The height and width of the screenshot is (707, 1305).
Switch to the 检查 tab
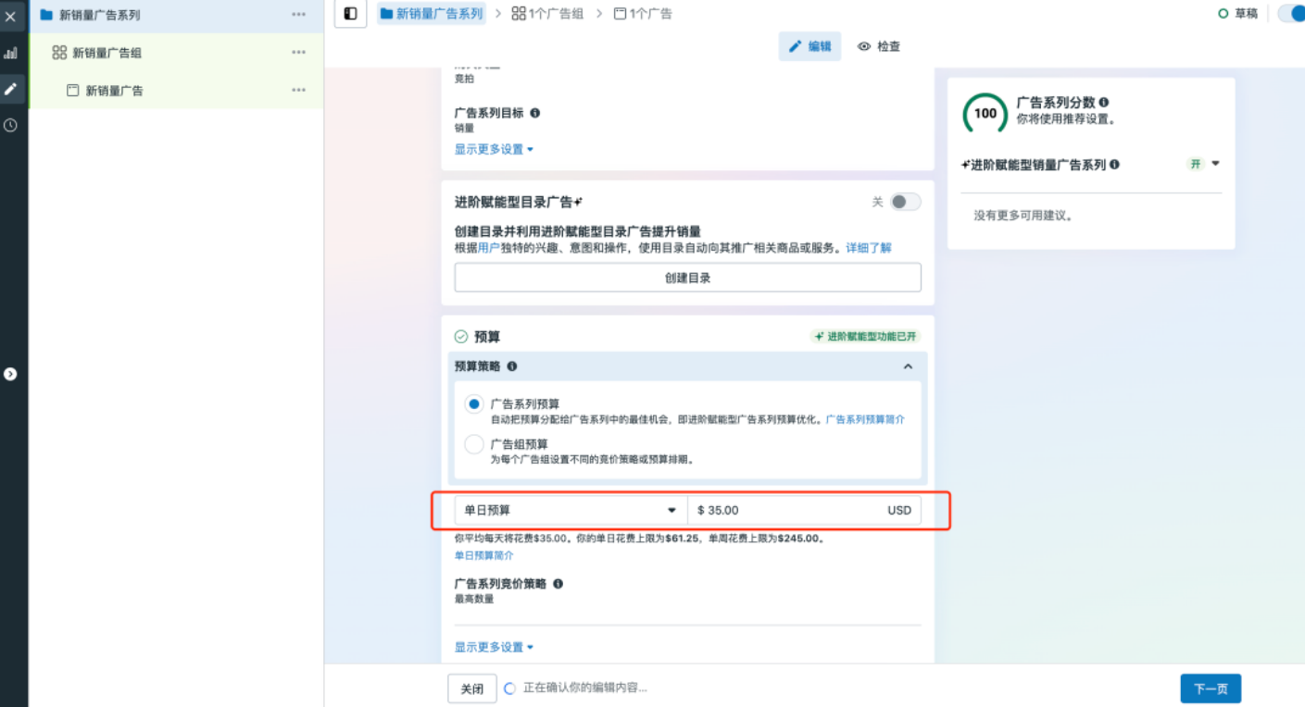877,44
